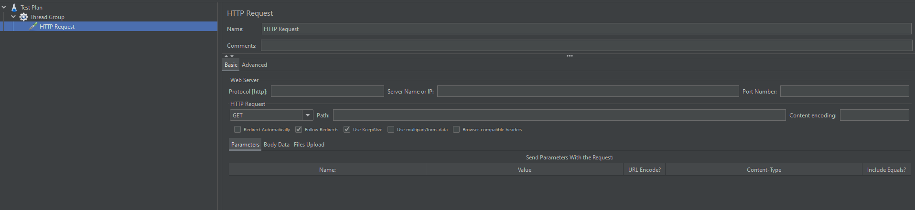Click the Port Number field
The height and width of the screenshot is (210, 915).
pyautogui.click(x=844, y=91)
